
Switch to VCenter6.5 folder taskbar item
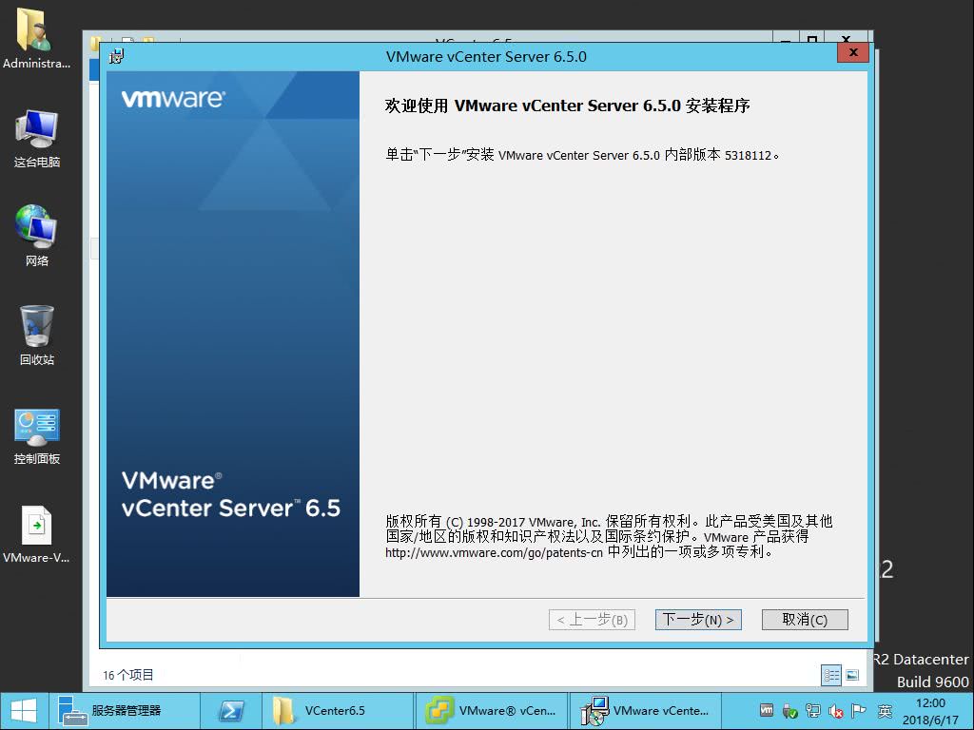337,711
